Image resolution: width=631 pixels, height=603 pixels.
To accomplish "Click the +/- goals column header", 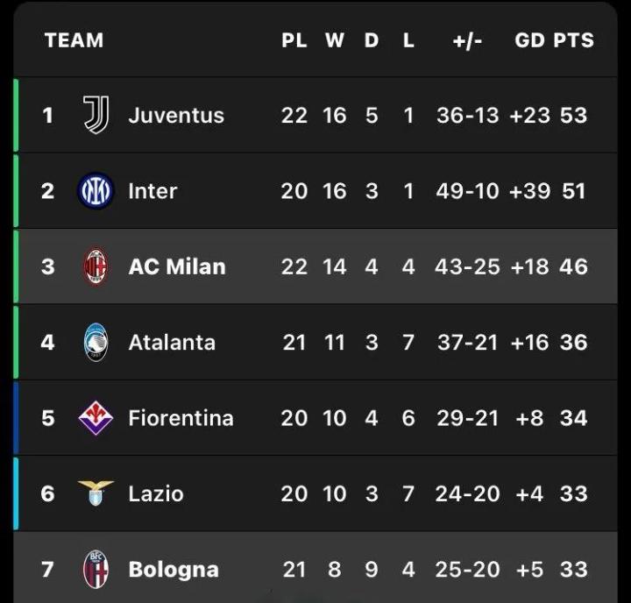I will click(467, 40).
